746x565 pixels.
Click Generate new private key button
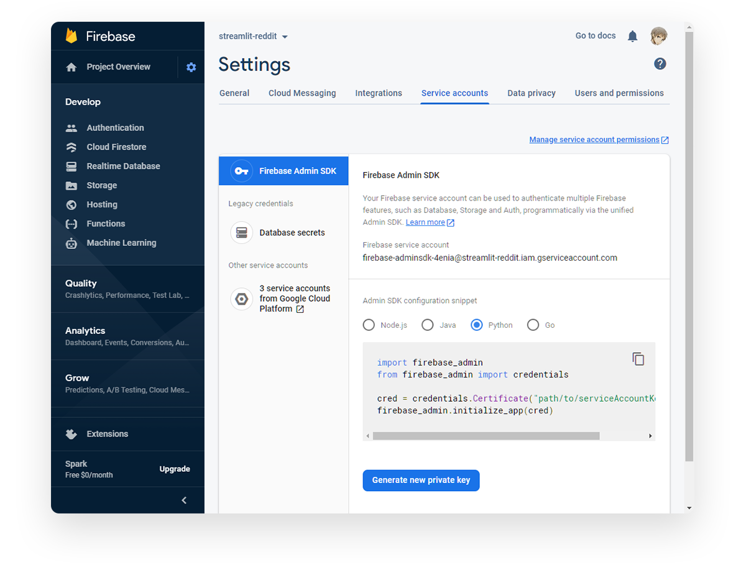(421, 480)
